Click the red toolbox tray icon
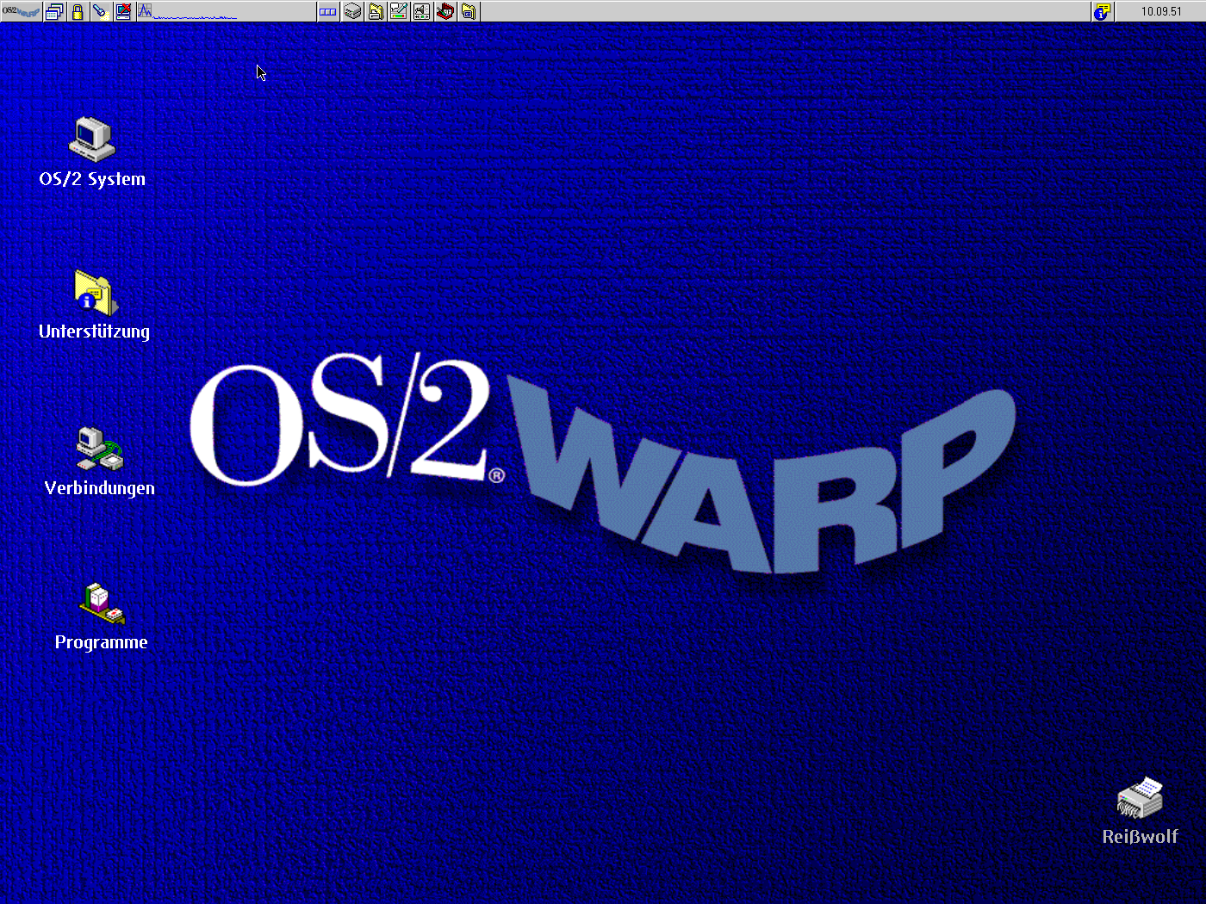The image size is (1206, 904). click(x=445, y=11)
